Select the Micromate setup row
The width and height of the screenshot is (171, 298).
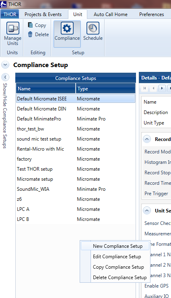[76, 179]
